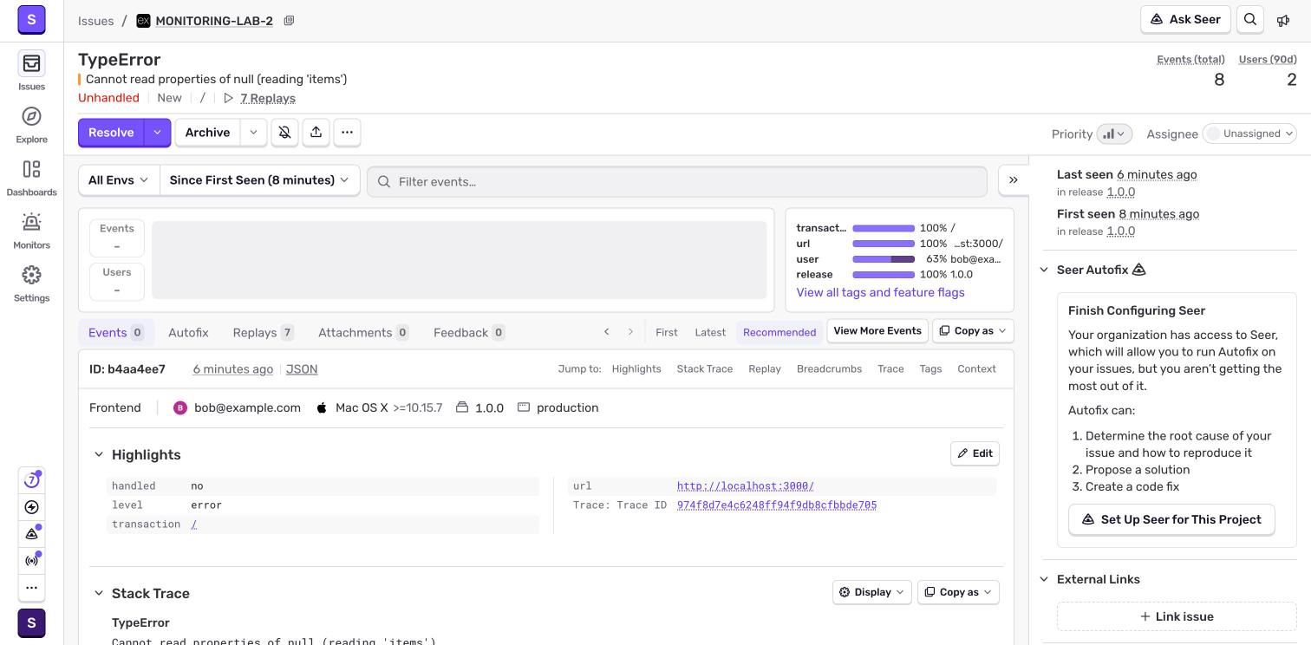Click the search magnifier icon in header

1250,19
